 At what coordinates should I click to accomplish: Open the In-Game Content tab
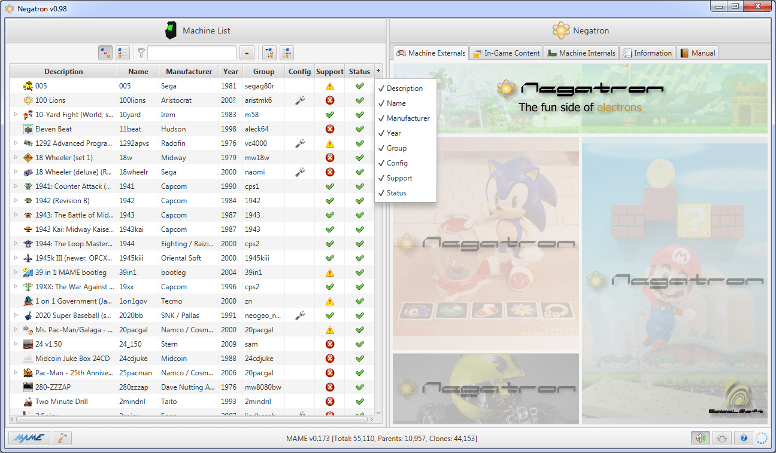pos(507,53)
